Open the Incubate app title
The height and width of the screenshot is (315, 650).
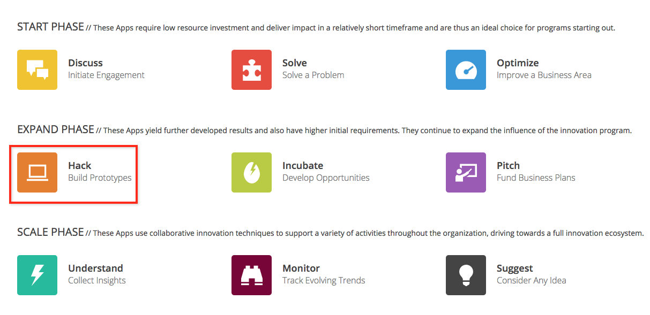(303, 165)
